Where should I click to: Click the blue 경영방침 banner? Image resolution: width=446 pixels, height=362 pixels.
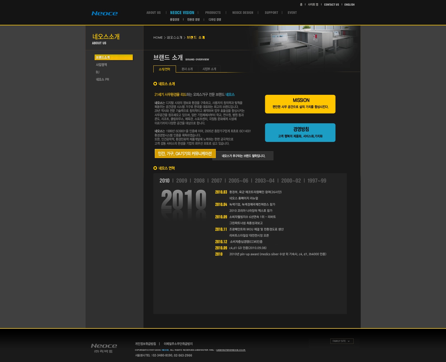(x=300, y=133)
